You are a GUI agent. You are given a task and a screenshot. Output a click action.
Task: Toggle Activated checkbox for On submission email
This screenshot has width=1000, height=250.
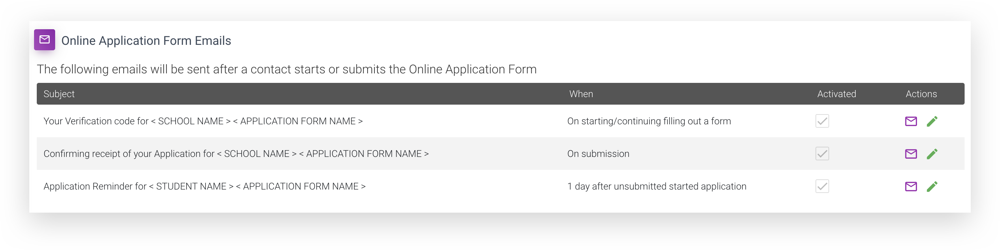click(822, 154)
